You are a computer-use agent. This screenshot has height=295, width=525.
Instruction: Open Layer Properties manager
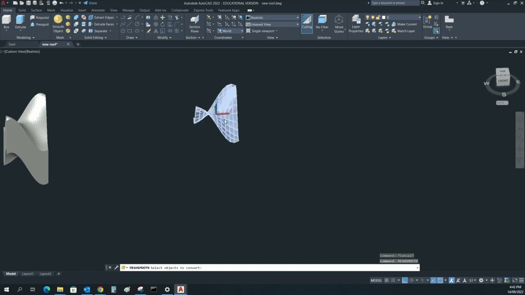(x=356, y=24)
